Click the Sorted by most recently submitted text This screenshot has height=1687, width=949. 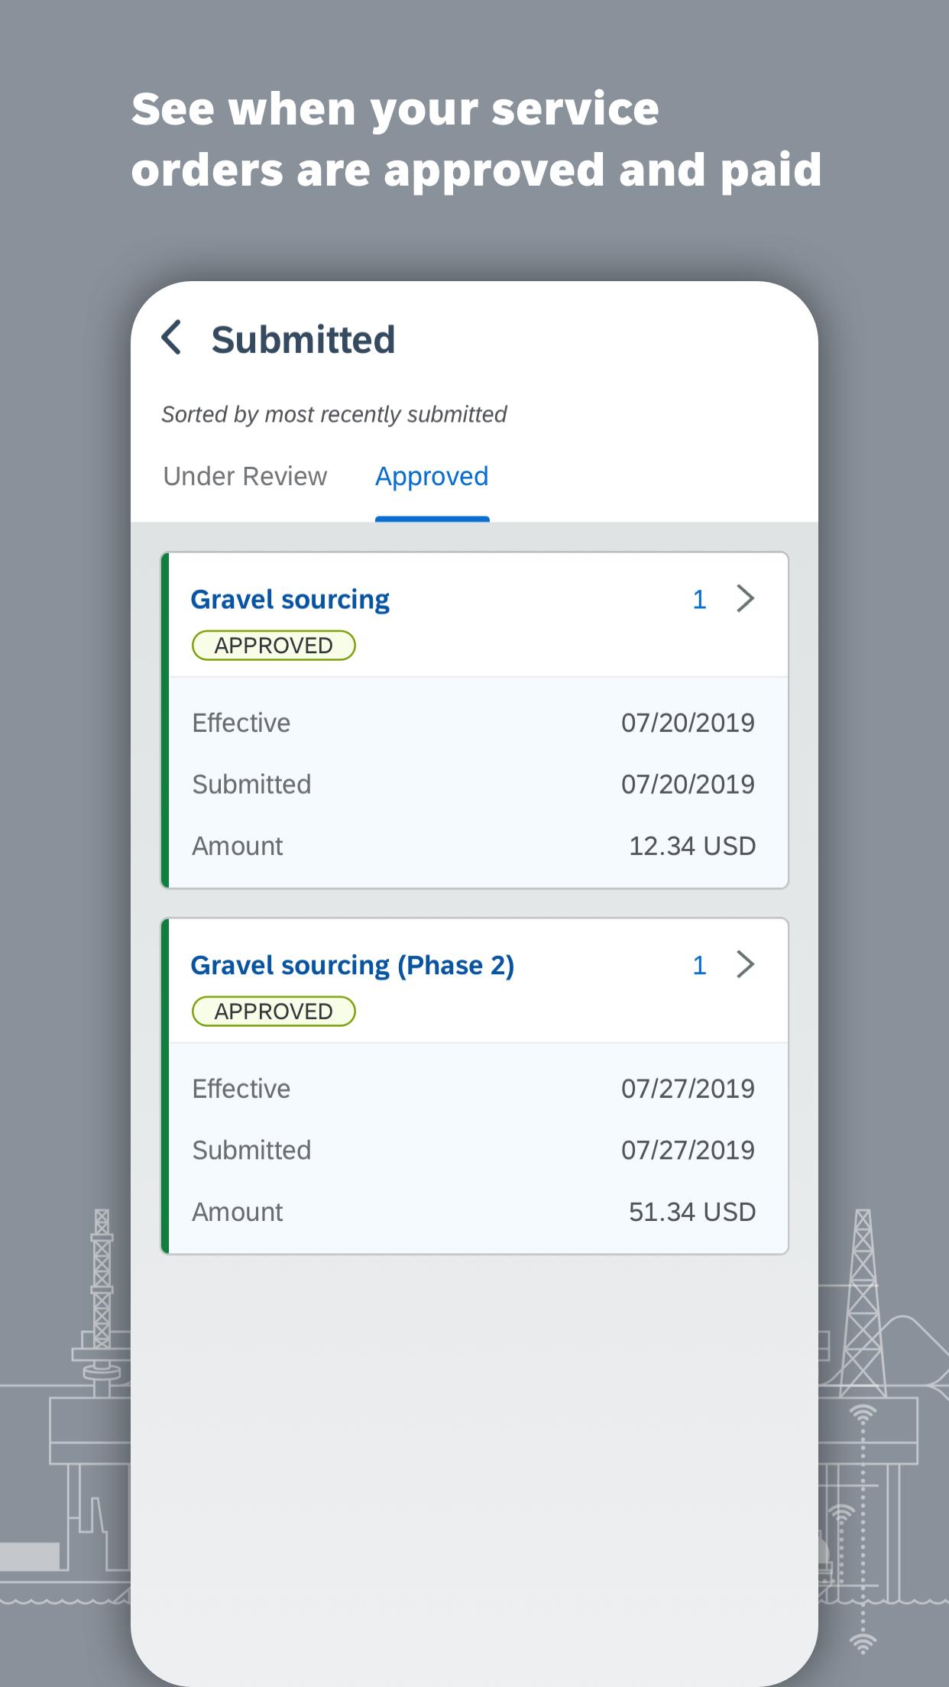[x=334, y=414]
